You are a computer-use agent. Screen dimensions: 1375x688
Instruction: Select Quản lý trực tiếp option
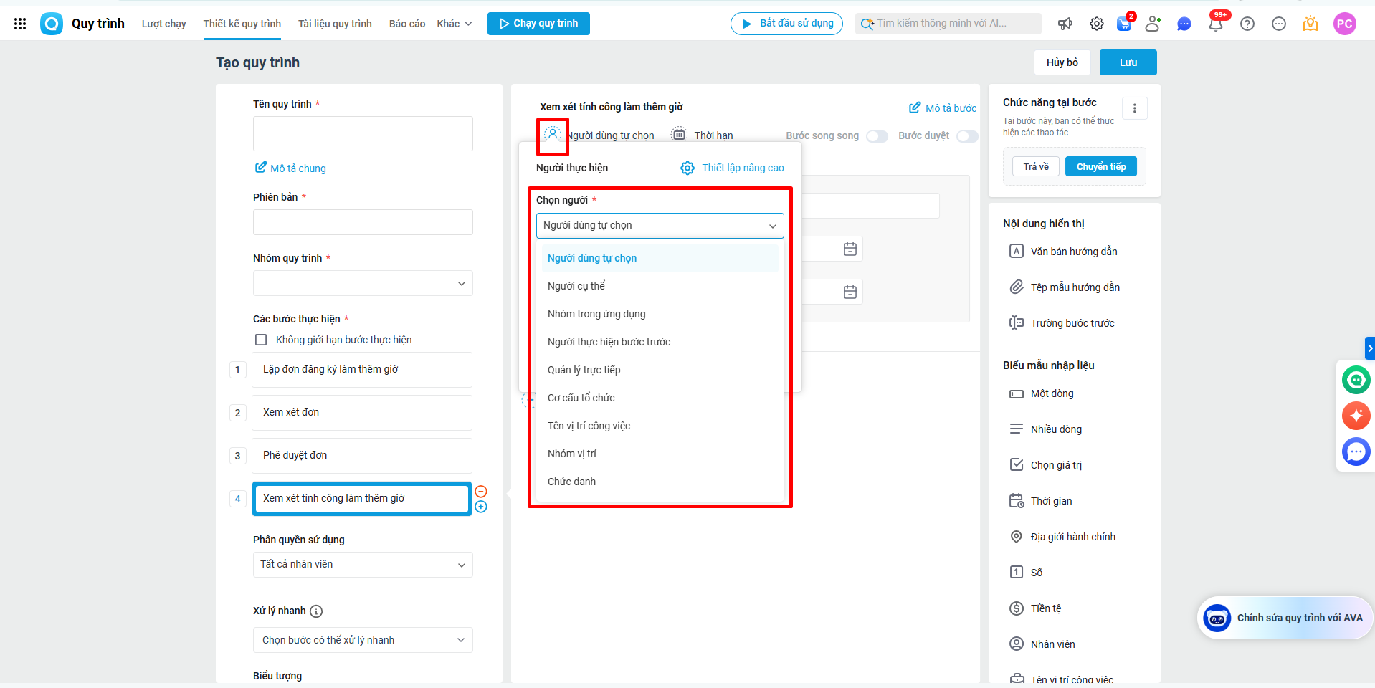coord(660,370)
